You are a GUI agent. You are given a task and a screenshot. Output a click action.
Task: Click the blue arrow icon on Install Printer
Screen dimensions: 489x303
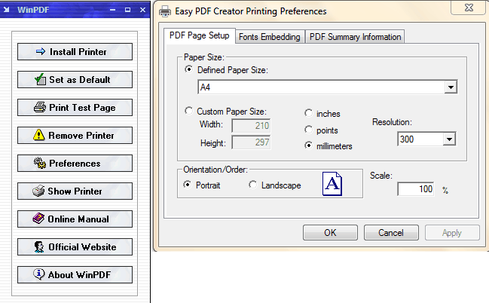pos(41,51)
